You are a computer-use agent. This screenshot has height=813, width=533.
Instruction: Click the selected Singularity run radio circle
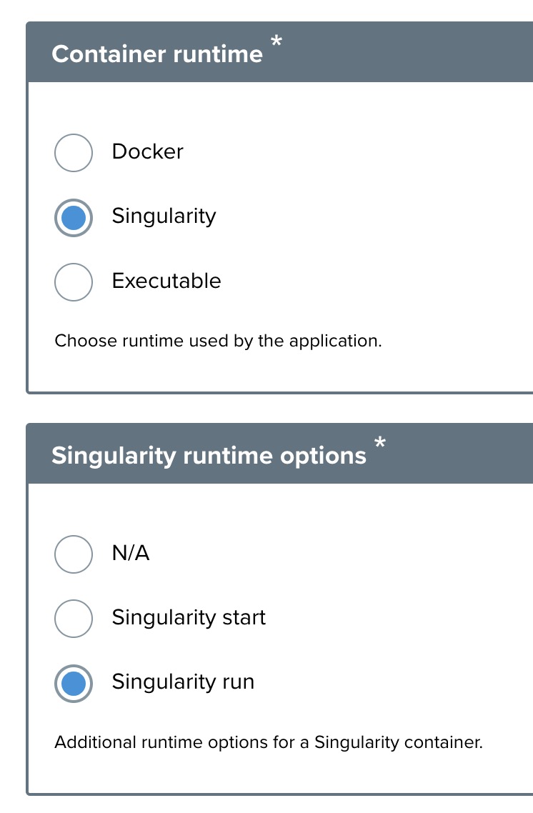click(74, 684)
